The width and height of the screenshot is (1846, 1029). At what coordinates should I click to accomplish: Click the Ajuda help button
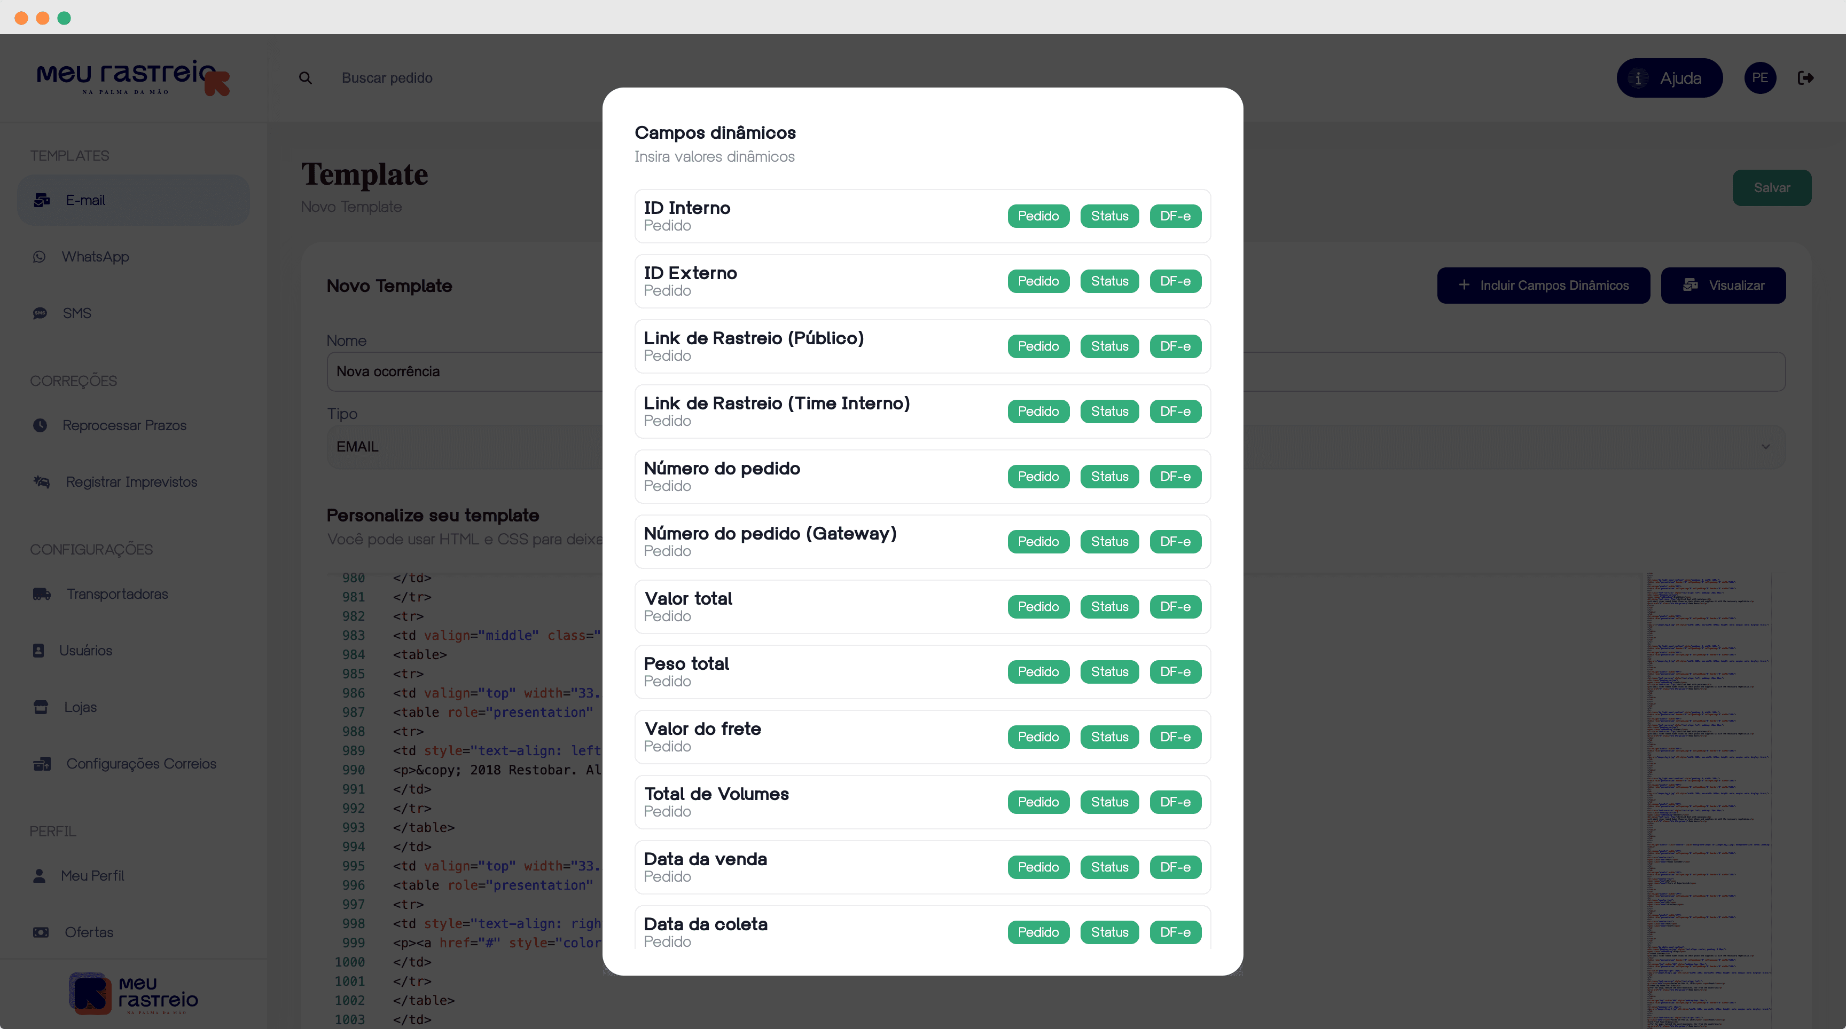click(x=1669, y=78)
